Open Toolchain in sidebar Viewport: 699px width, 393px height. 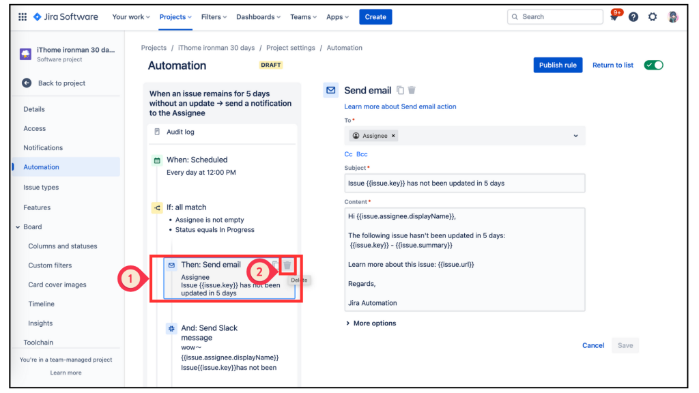[x=38, y=343]
